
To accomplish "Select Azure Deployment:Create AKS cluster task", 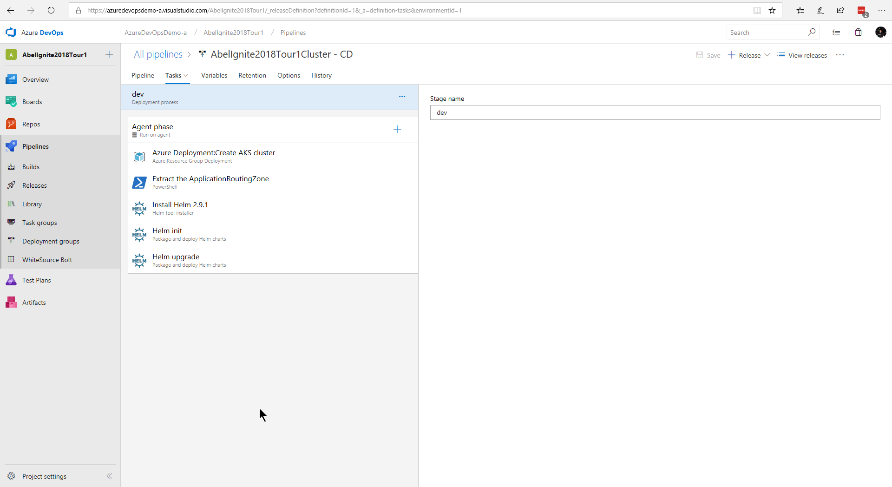I will [x=273, y=156].
